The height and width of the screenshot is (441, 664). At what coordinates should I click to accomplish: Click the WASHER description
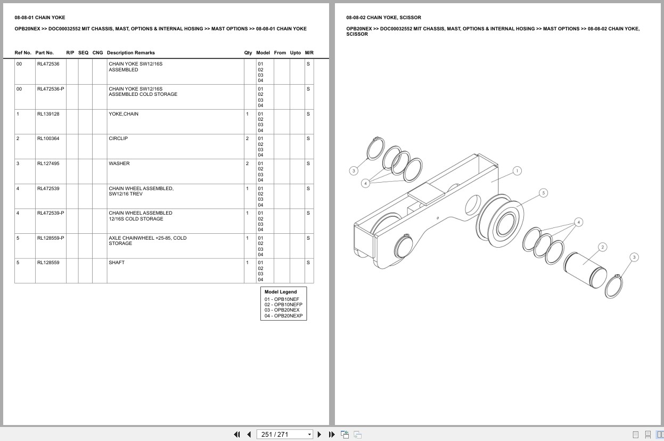(x=119, y=164)
